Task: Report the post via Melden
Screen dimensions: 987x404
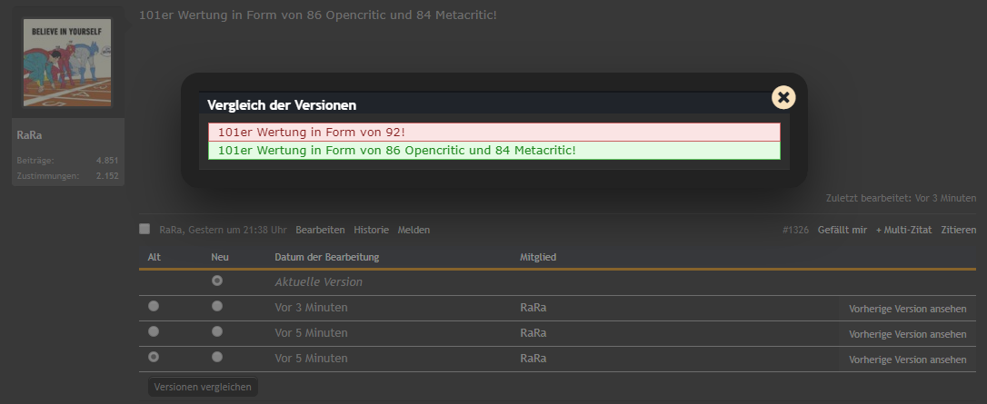Action: (414, 230)
